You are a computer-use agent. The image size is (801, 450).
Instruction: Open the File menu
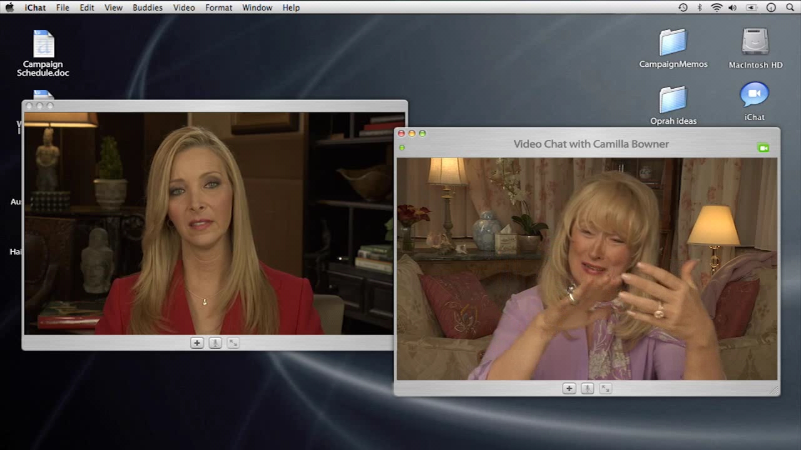[x=63, y=7]
